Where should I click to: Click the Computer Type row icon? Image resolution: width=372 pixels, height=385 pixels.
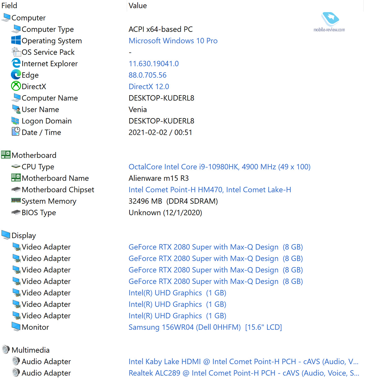(16, 29)
